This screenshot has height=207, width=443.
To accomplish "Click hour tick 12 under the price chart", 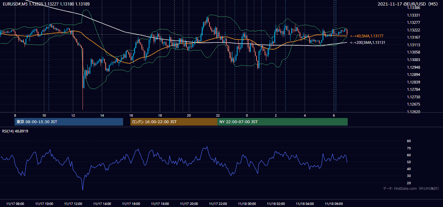I will pyautogui.click(x=73, y=115).
